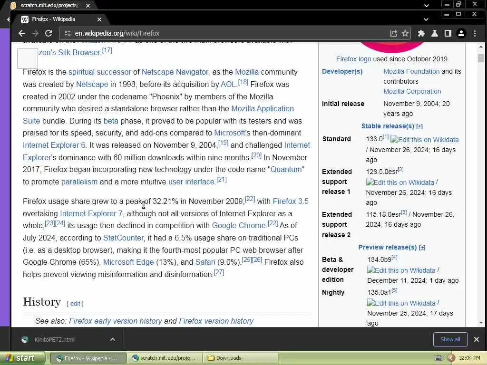Close the Firefox - Wikipedia tab
The height and width of the screenshot is (365, 487).
coord(99,19)
